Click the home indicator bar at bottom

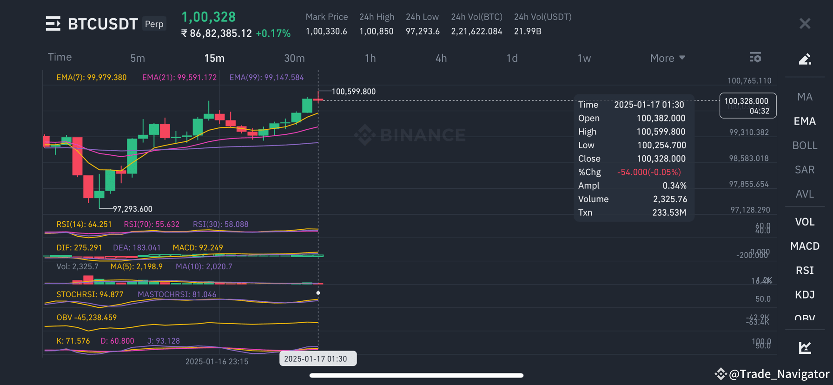[x=416, y=375]
